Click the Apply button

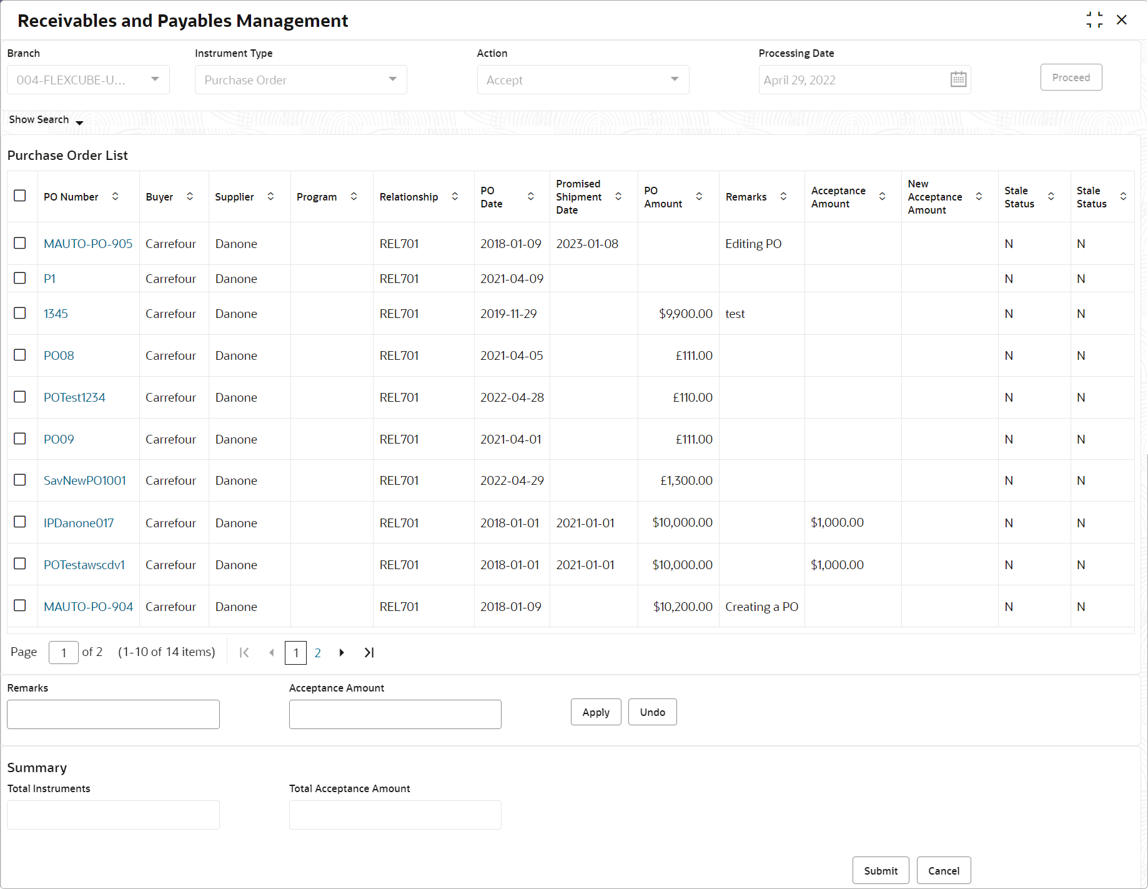point(595,712)
